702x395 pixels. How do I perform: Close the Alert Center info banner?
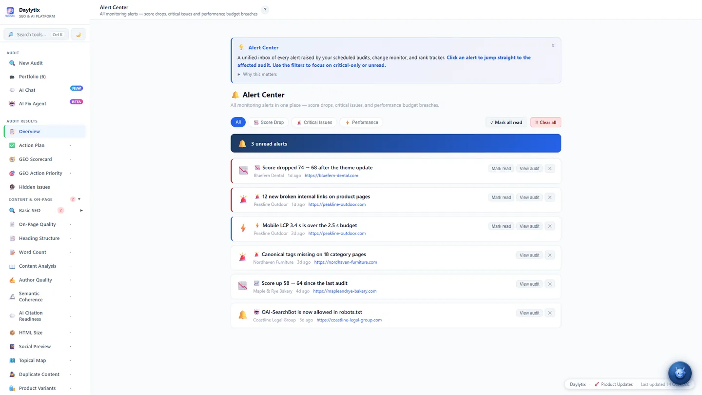point(553,45)
